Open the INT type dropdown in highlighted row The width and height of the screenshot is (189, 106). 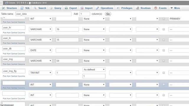click(x=40, y=85)
